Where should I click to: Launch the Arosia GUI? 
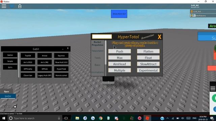[x=45, y=55]
